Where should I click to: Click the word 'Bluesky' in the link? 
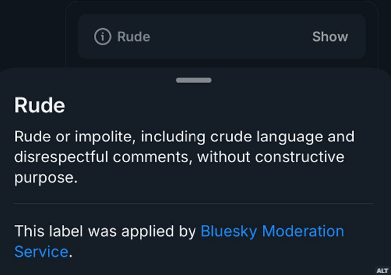(x=228, y=232)
